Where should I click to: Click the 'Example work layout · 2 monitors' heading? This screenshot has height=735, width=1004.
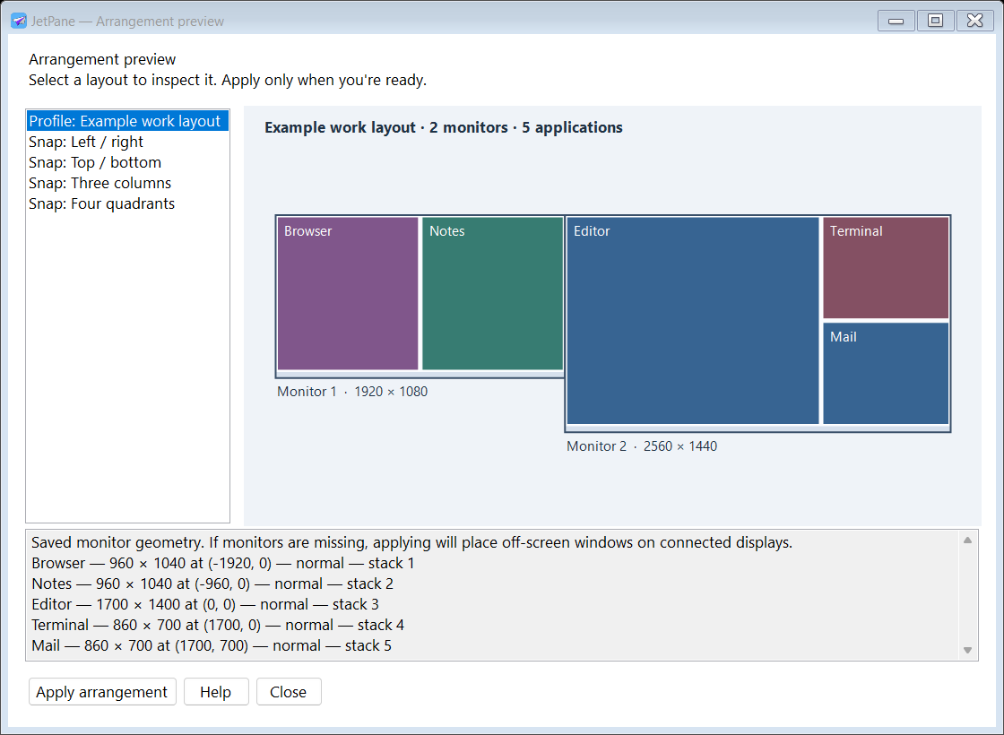point(443,127)
